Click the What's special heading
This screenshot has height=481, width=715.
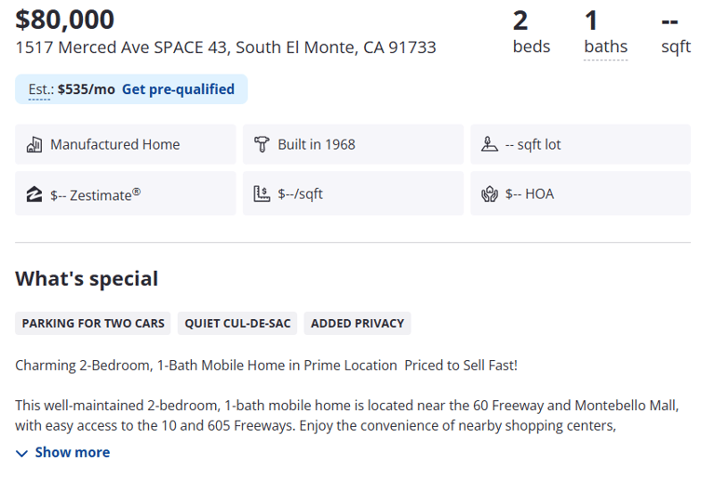87,279
